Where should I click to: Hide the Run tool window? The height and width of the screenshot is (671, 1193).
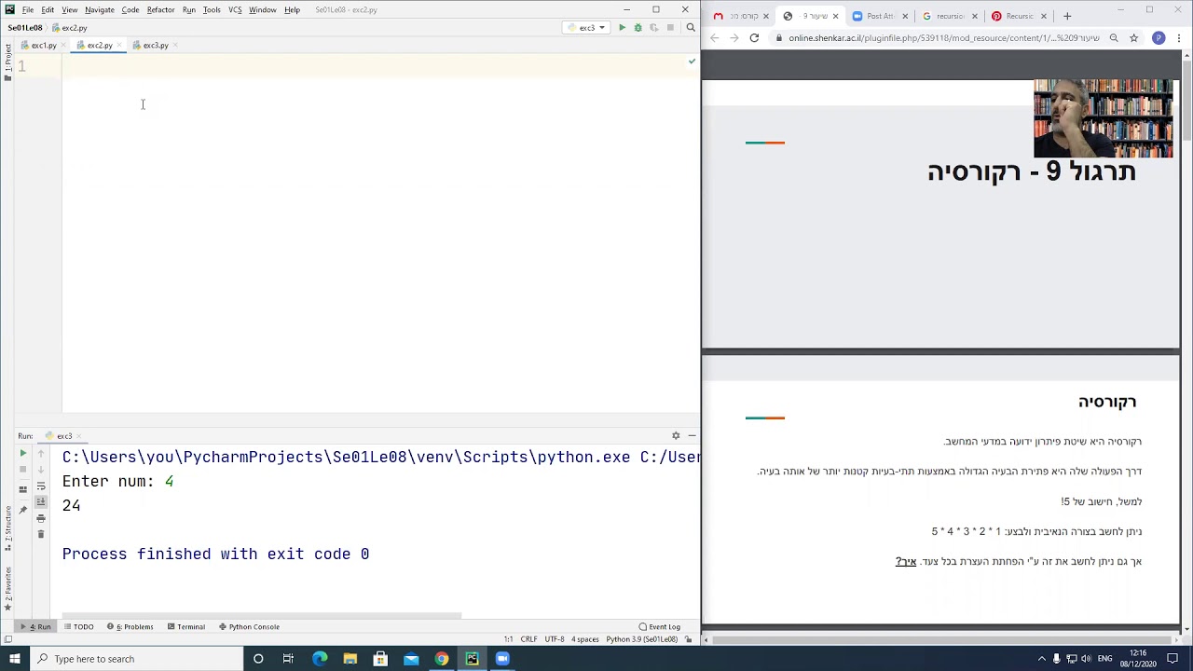point(692,436)
